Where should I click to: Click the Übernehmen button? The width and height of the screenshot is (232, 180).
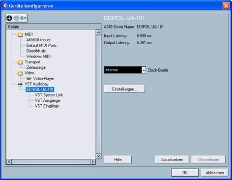point(208,159)
